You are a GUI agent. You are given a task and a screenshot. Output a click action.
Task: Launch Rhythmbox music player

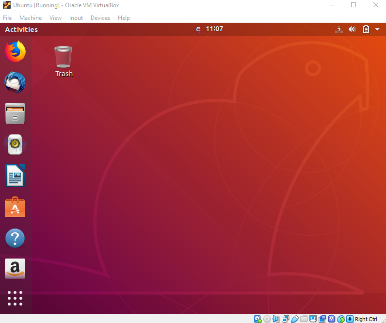tap(15, 145)
